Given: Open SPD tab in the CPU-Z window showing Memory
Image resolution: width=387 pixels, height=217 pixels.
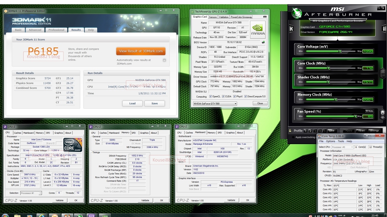Looking at the screenshot, I should coord(134,133).
